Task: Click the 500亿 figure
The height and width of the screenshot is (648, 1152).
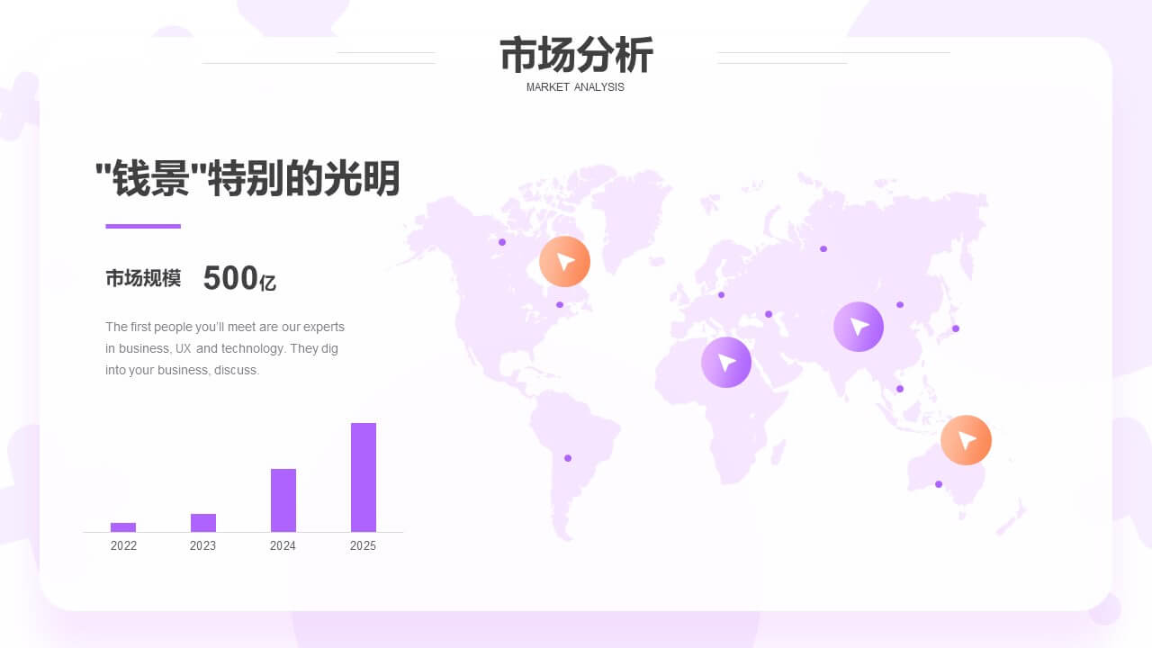Action: [x=239, y=279]
